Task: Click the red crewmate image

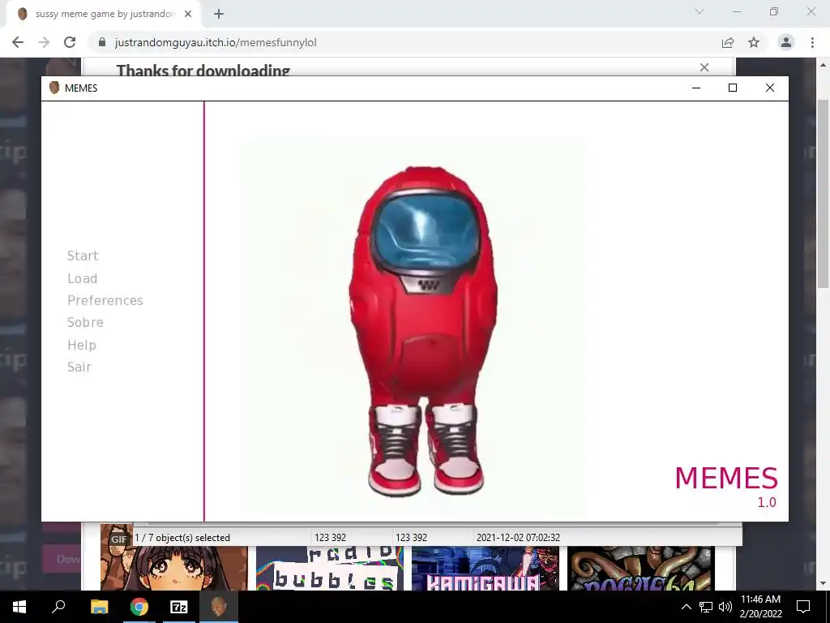Action: [423, 331]
